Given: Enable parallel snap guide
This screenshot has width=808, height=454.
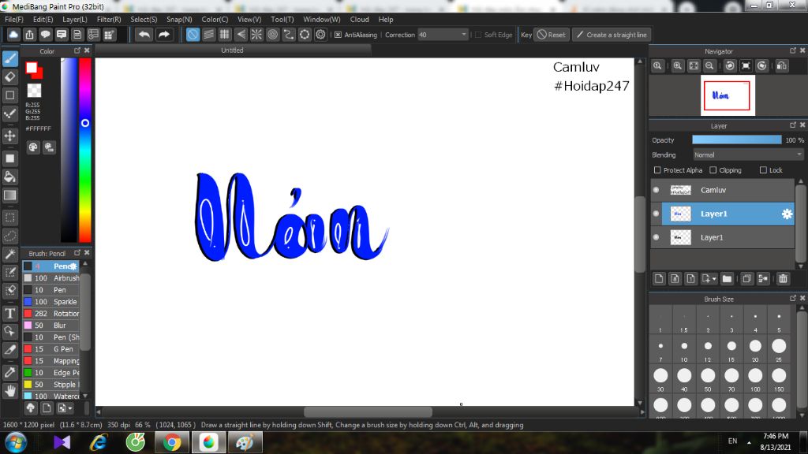Looking at the screenshot, I should tap(208, 35).
